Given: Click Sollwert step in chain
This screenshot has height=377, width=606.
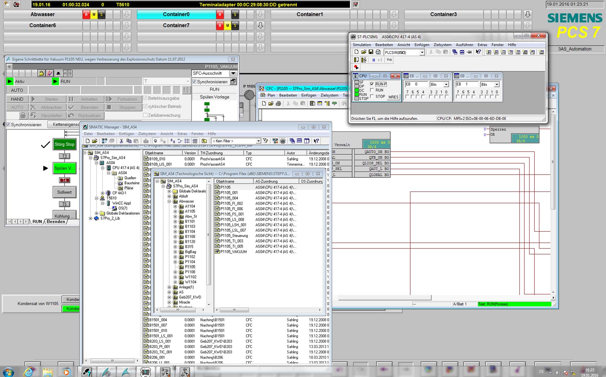Looking at the screenshot, I should (x=64, y=192).
